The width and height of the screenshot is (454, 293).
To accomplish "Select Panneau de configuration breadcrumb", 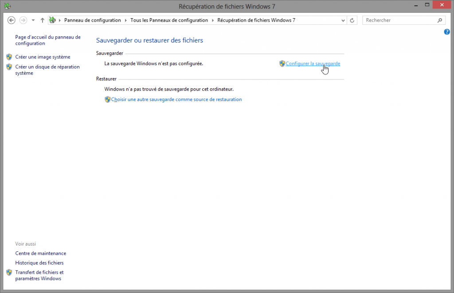I will point(92,20).
